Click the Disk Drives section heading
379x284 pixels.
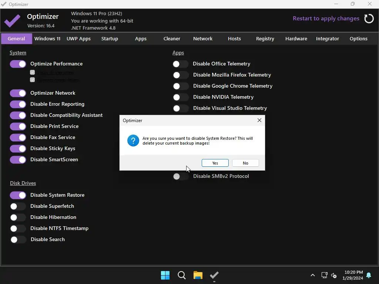click(x=23, y=183)
